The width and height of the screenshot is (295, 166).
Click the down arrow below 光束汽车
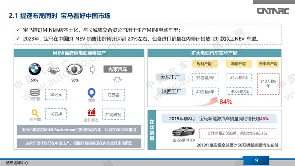[x=117, y=80]
